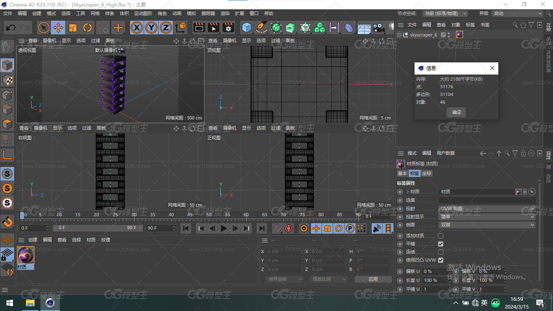
Task: Click 确定 in the 信息 dialog
Action: pos(457,112)
